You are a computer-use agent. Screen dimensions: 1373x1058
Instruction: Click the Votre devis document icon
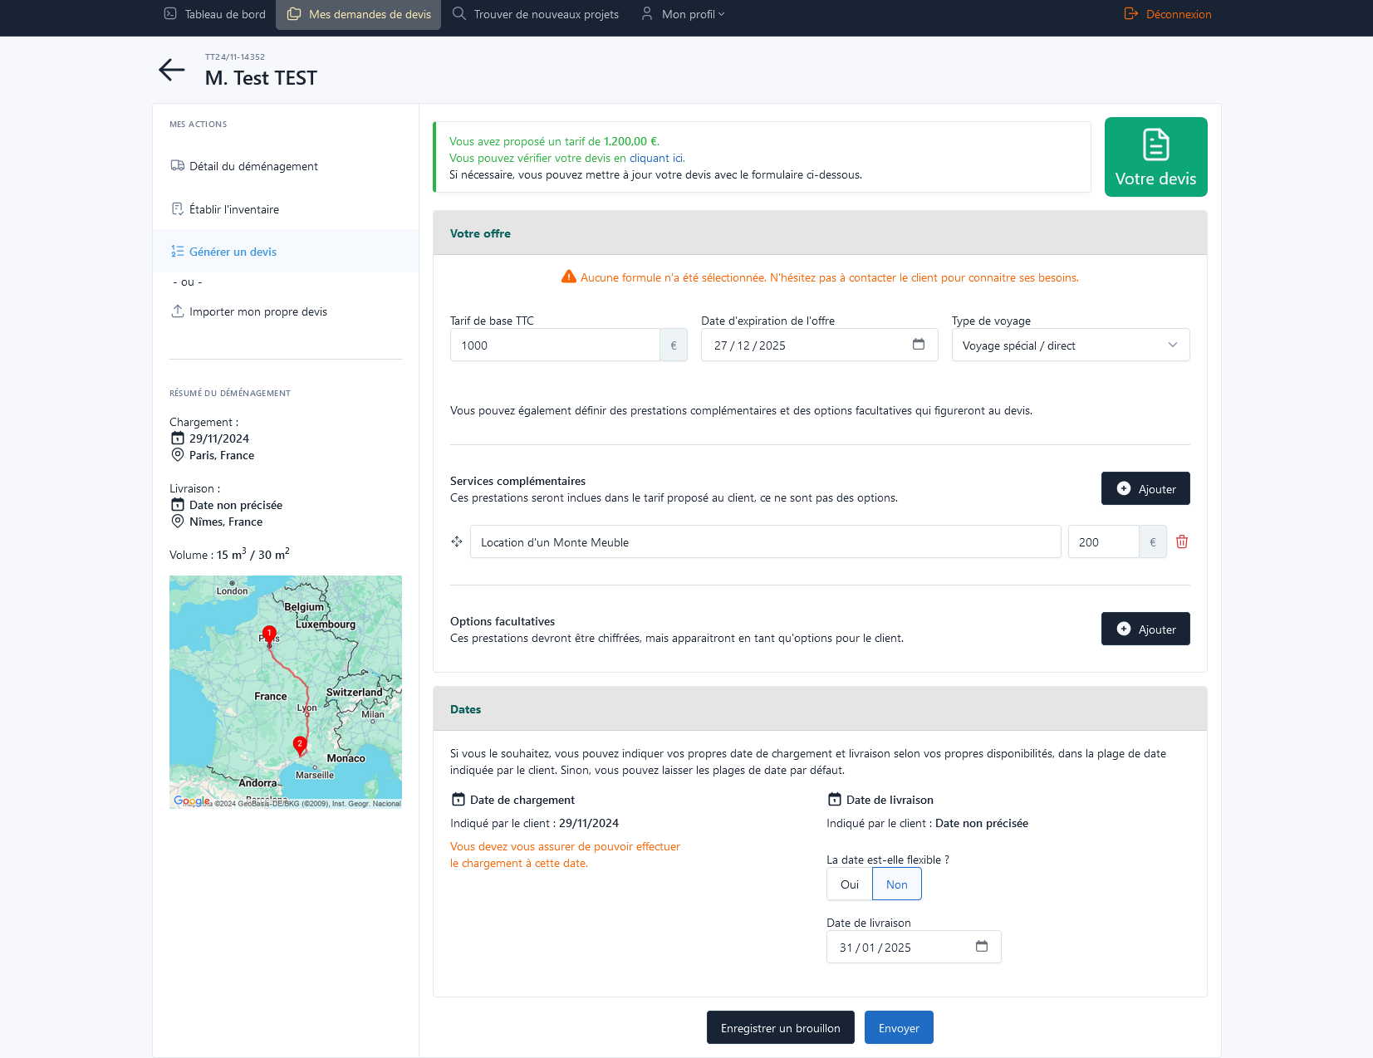pyautogui.click(x=1155, y=145)
